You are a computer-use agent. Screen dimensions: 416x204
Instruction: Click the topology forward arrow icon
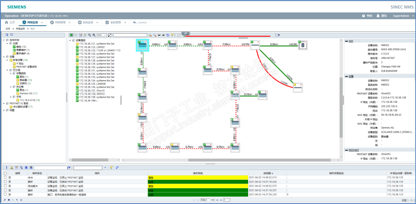pyautogui.click(x=163, y=35)
